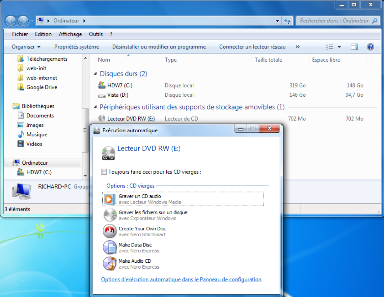Choose Create Your Own Disc with Nero StartSmart
384x297 pixels.
click(x=183, y=231)
